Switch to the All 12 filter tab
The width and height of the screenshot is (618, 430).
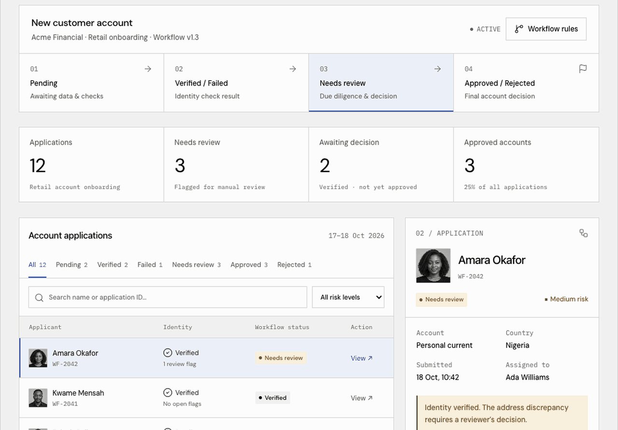click(37, 265)
